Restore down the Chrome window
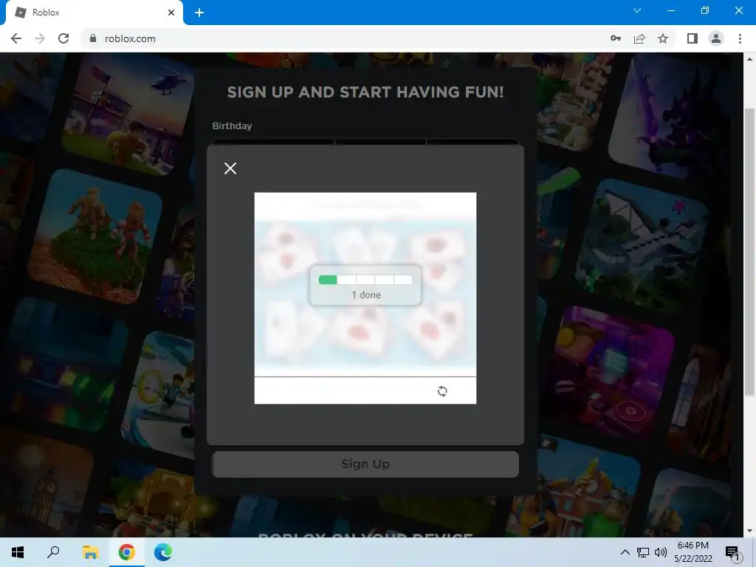Image resolution: width=756 pixels, height=567 pixels. pyautogui.click(x=705, y=10)
